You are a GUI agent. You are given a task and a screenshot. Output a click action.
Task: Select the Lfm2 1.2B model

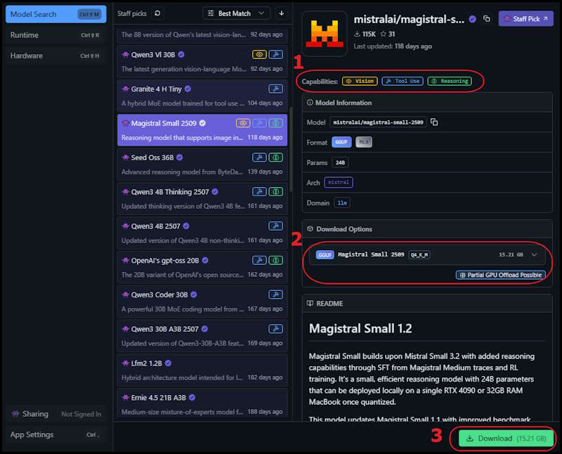[x=202, y=370]
